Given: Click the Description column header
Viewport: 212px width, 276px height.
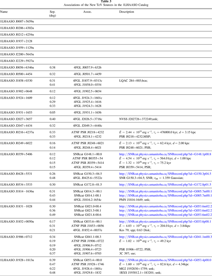Looking at the screenshot, I should 127,12.
